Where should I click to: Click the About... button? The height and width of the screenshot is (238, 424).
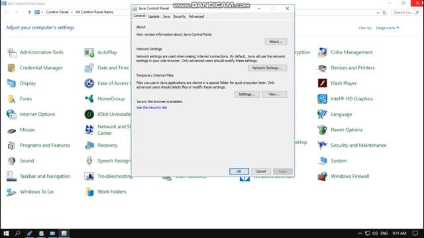276,42
